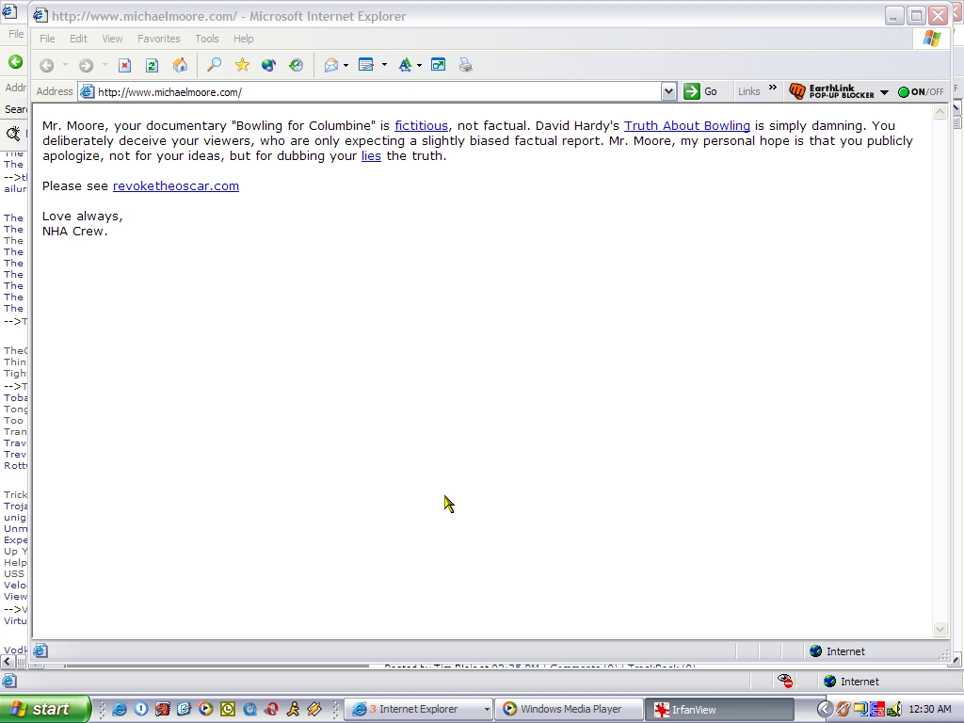Screen dimensions: 964x723
Task: Open the Search magnifier icon
Action: 215,65
